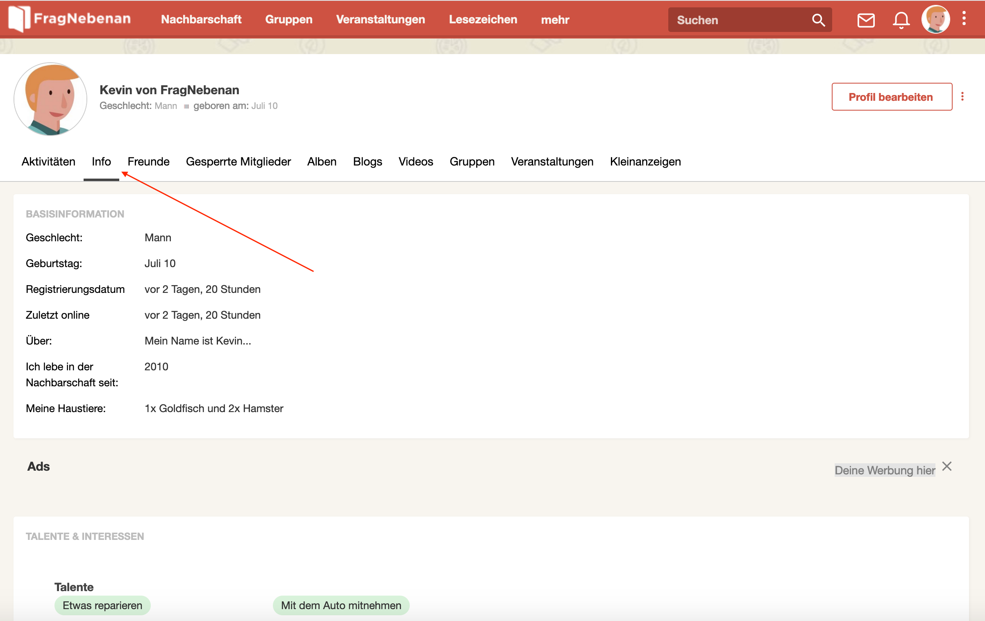The height and width of the screenshot is (621, 985).
Task: Open the notifications bell icon
Action: point(901,20)
